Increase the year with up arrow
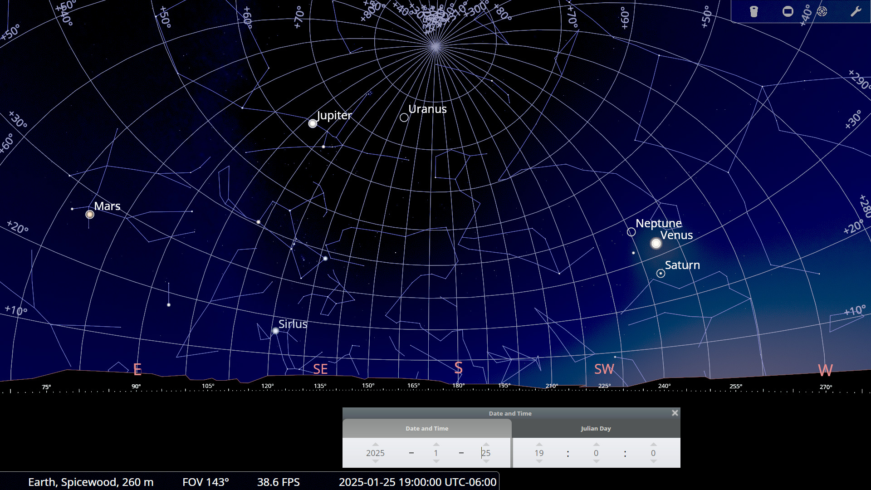 coord(375,445)
